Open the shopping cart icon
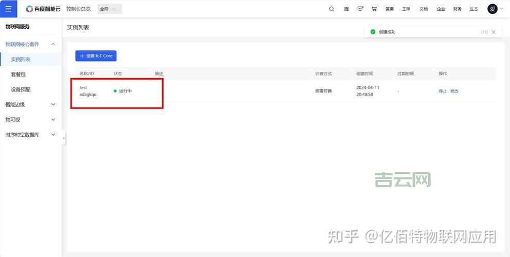This screenshot has width=510, height=257. (x=374, y=9)
